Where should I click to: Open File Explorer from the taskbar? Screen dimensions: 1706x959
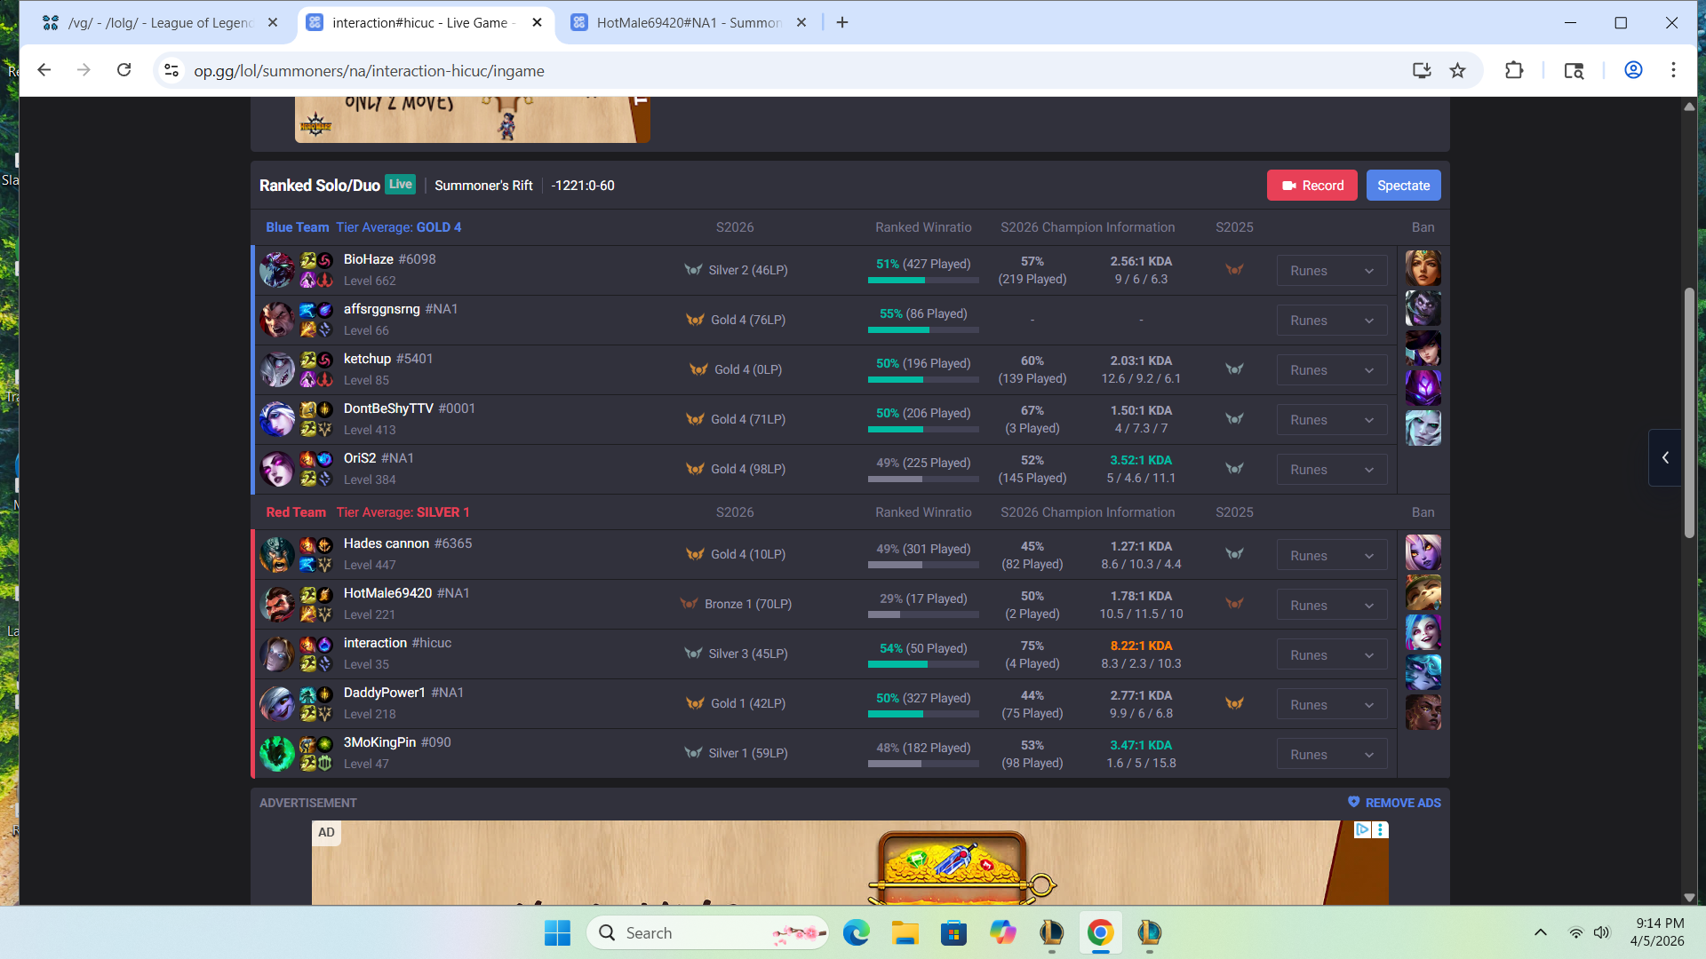[x=905, y=932]
